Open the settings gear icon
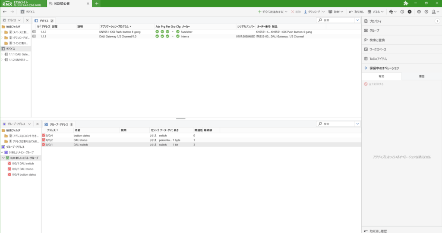Viewport: 442px width, 233px height. click(x=419, y=12)
